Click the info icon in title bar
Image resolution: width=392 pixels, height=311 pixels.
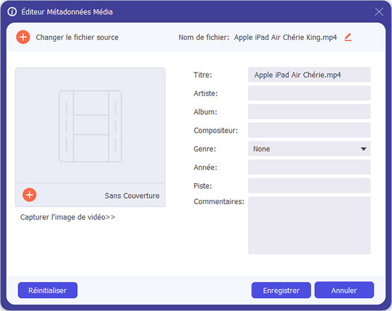point(11,11)
